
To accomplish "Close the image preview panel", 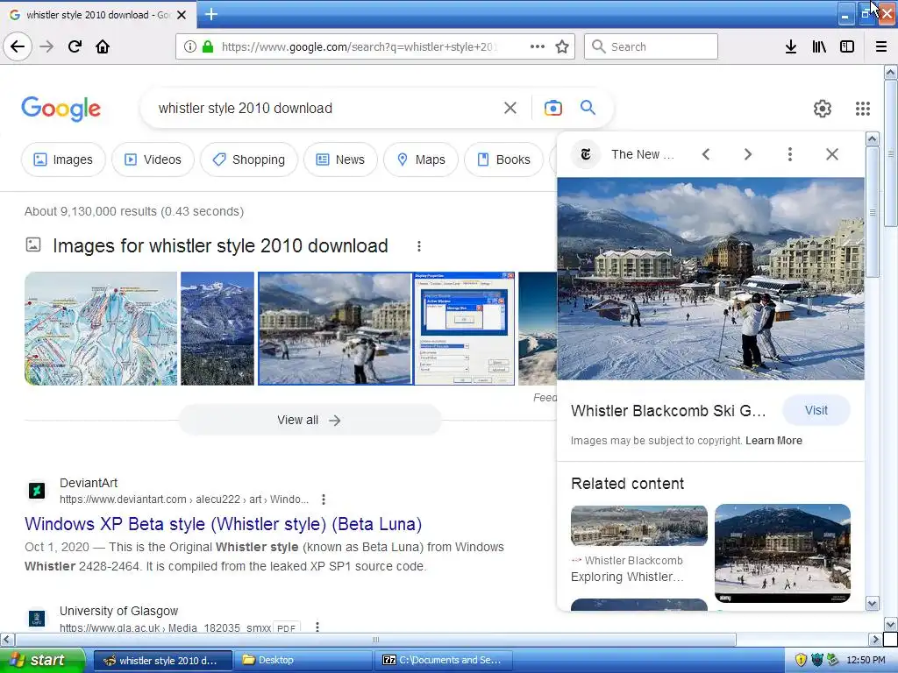I will 832,154.
